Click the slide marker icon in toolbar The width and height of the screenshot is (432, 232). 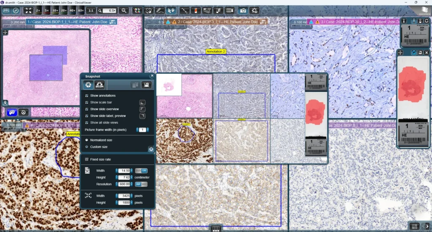(x=195, y=11)
